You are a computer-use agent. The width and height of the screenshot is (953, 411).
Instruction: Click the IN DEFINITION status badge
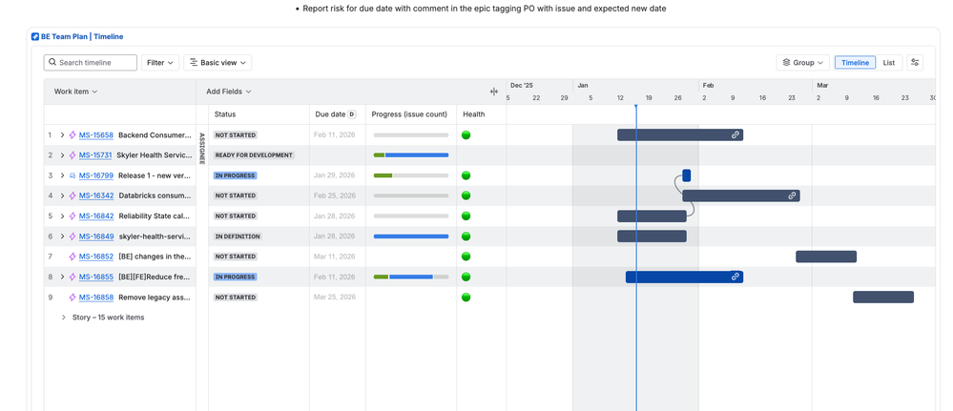[238, 236]
